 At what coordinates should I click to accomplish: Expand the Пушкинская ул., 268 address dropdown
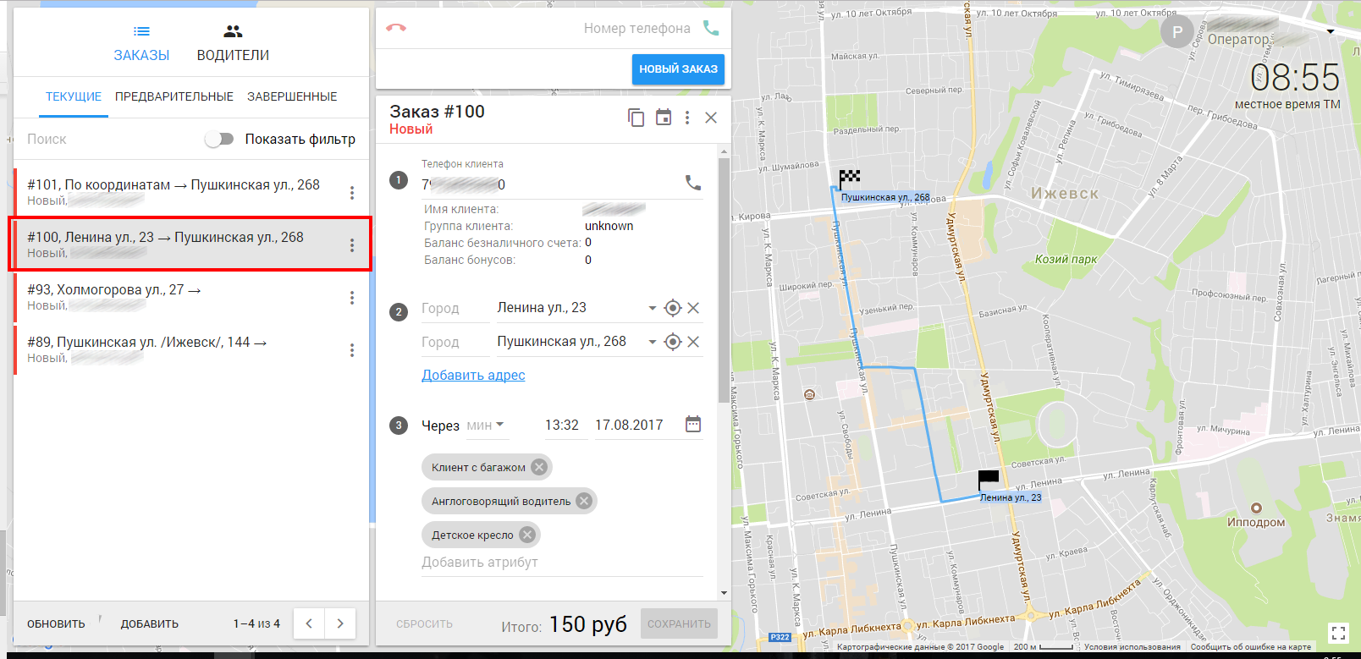652,342
